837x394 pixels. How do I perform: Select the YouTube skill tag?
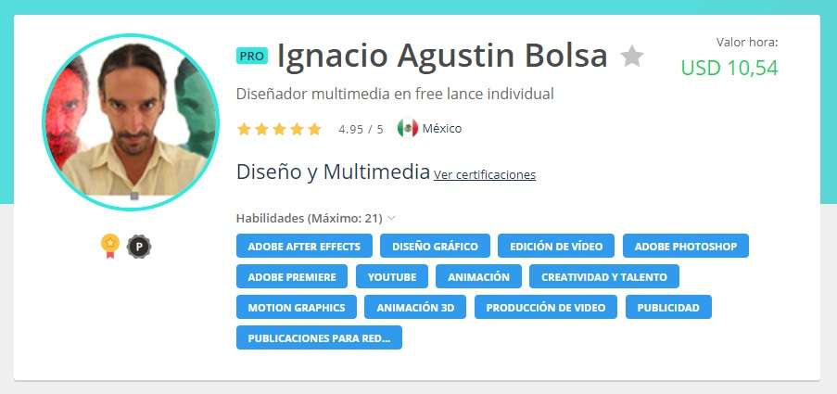pyautogui.click(x=392, y=277)
